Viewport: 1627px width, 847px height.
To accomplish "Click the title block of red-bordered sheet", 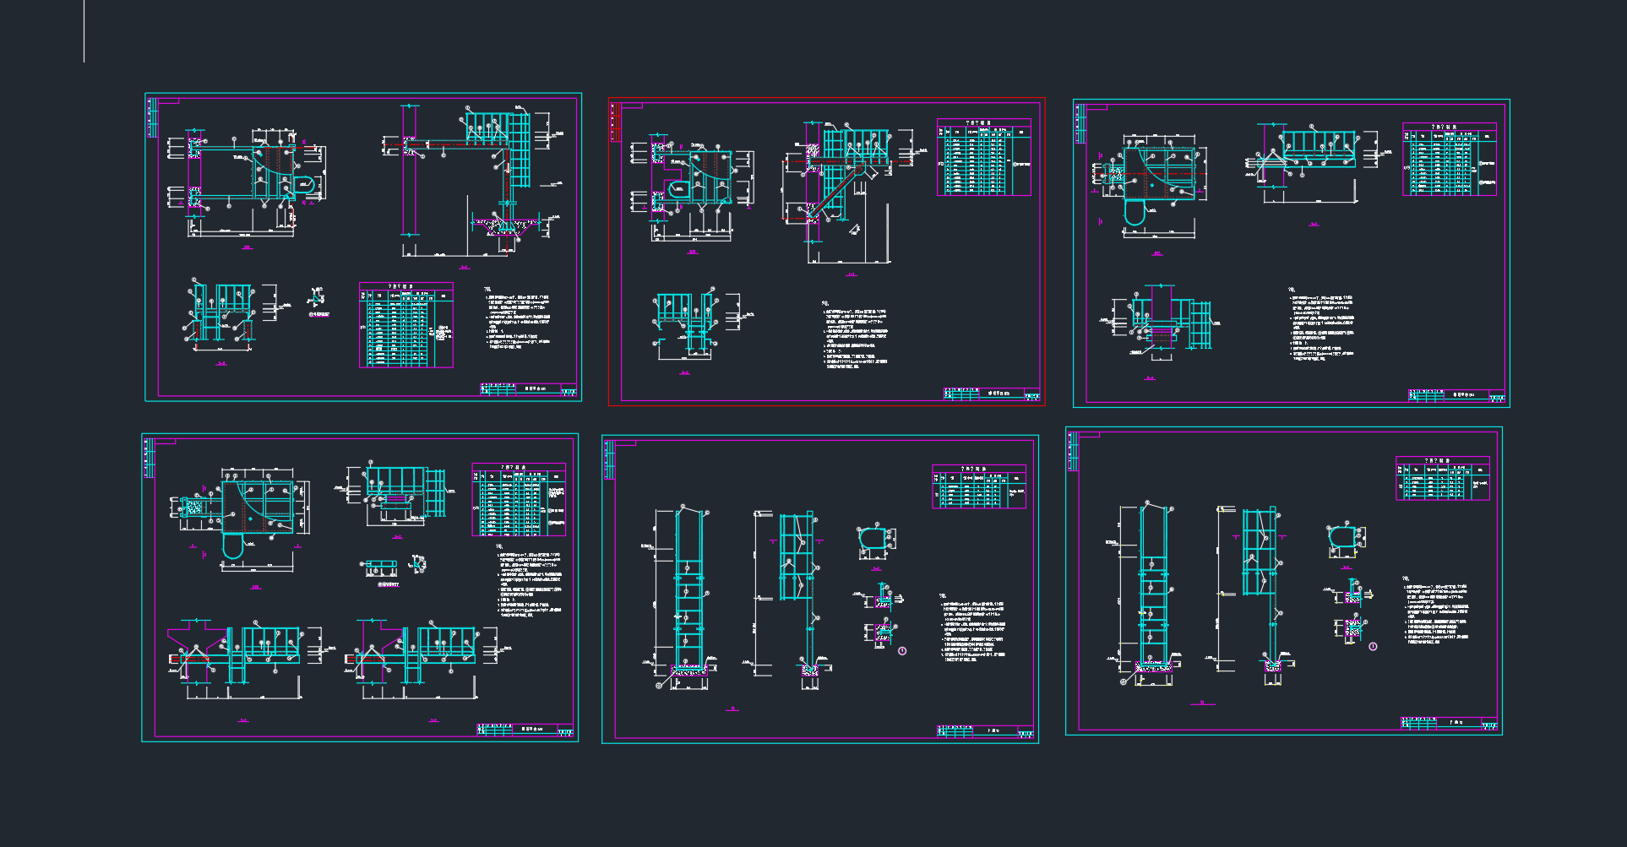I will [x=991, y=394].
